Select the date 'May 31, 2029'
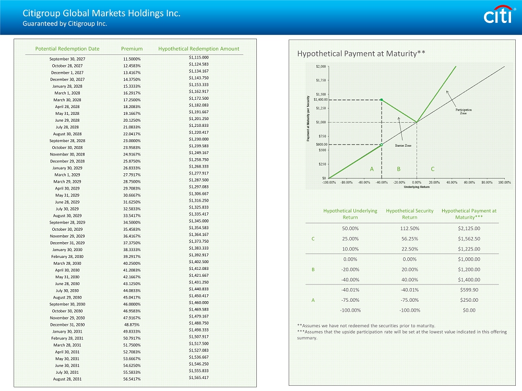 tap(67, 195)
